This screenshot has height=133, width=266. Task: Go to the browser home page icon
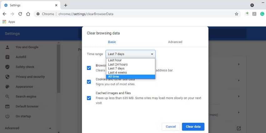click(x=28, y=14)
